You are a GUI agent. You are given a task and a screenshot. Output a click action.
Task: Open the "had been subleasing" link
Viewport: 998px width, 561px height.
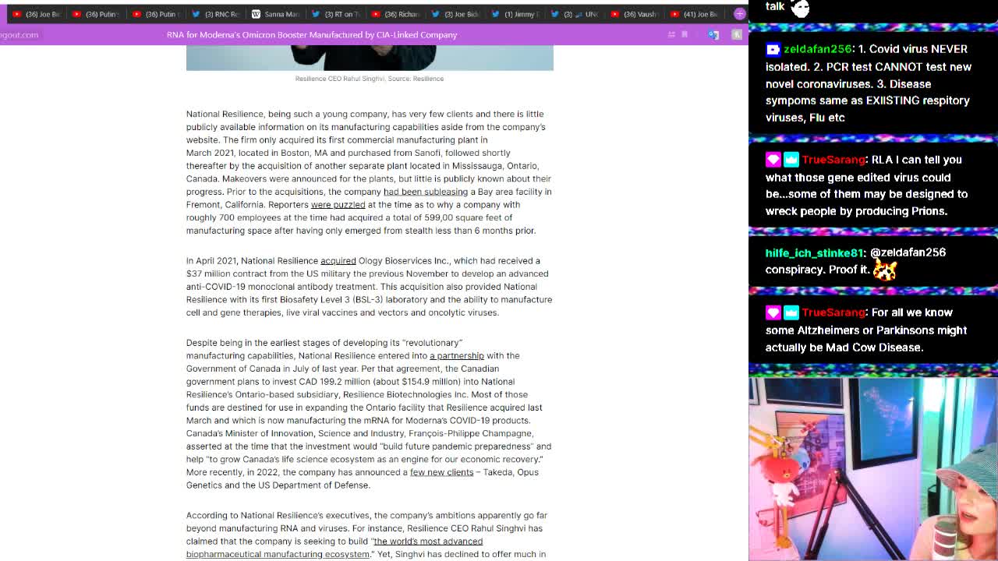click(426, 192)
